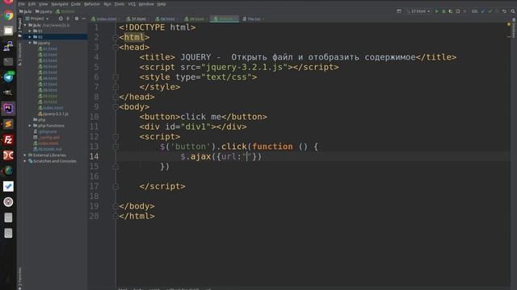
Task: Launch FileZilla from the dock
Action: 8,139
